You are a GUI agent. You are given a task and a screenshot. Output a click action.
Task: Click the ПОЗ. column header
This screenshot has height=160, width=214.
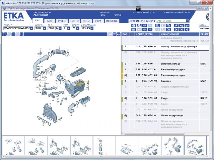pyautogui.click(x=125, y=34)
